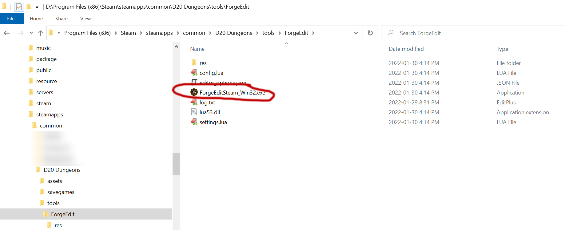Image resolution: width=565 pixels, height=230 pixels.
Task: Go up one folder level
Action: pos(41,33)
